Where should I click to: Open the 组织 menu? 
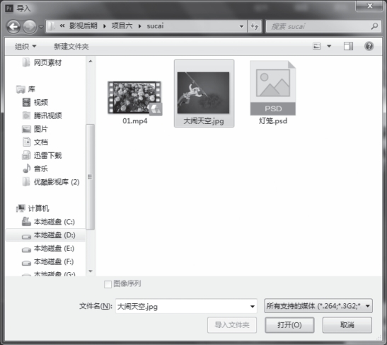click(25, 46)
